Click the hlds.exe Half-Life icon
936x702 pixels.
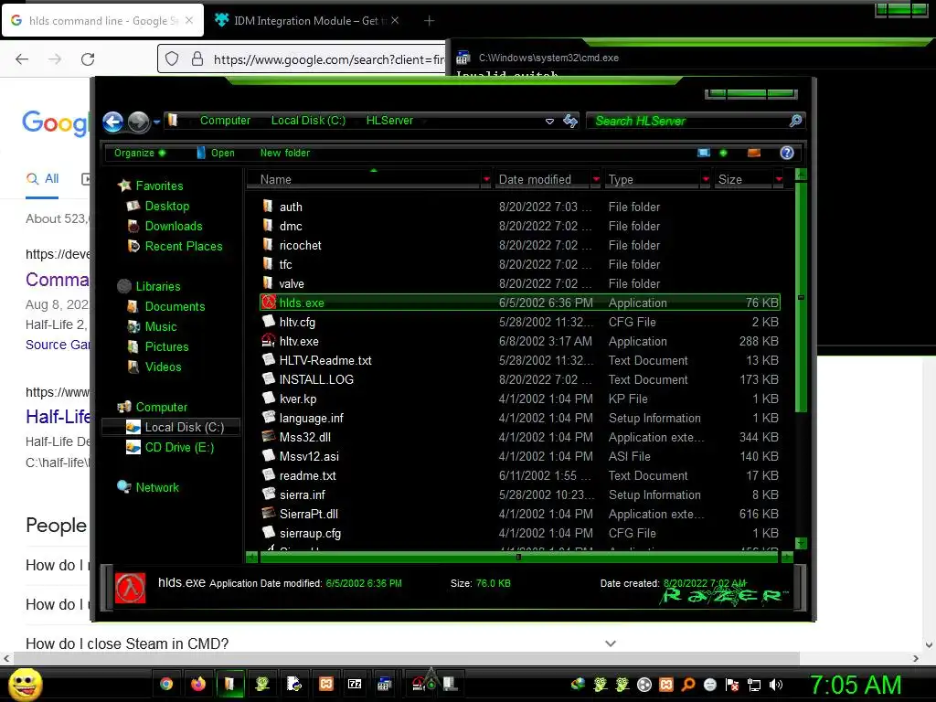(x=269, y=302)
